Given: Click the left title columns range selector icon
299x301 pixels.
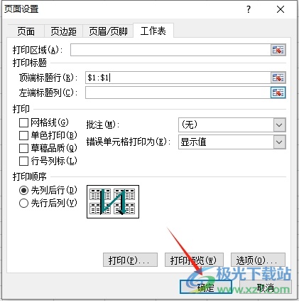Looking at the screenshot, I should tap(278, 93).
